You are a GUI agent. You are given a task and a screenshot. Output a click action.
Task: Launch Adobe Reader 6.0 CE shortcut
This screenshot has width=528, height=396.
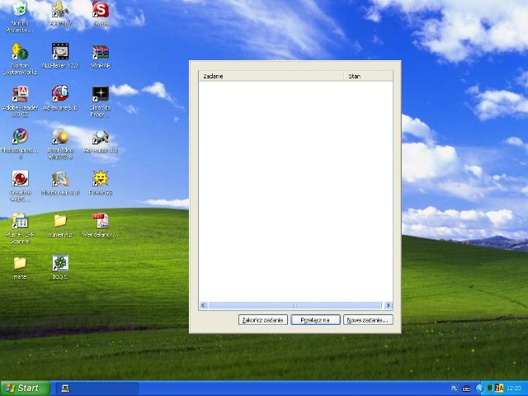coord(20,94)
